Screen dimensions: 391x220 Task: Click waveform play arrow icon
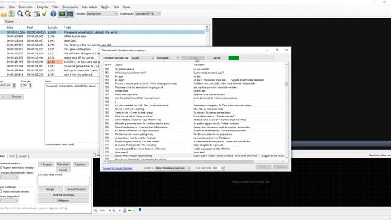coord(120,210)
